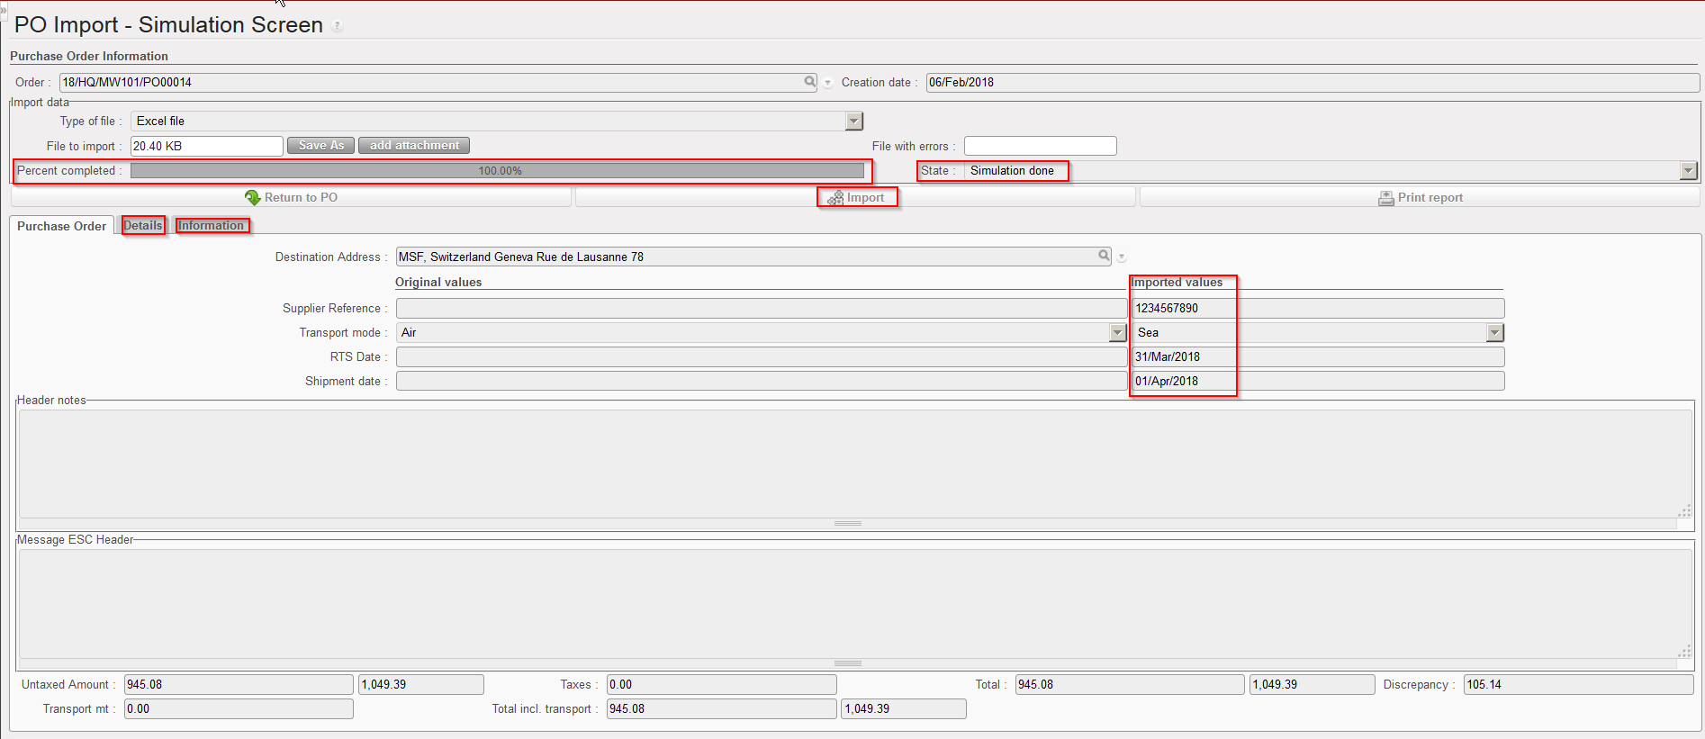This screenshot has height=739, width=1705.
Task: Search destination address using the magnifier icon
Action: point(1104,257)
